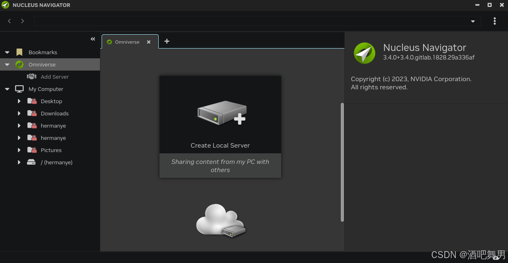The image size is (508, 263).
Task: Click the locked Downloads folder icon
Action: tap(32, 113)
